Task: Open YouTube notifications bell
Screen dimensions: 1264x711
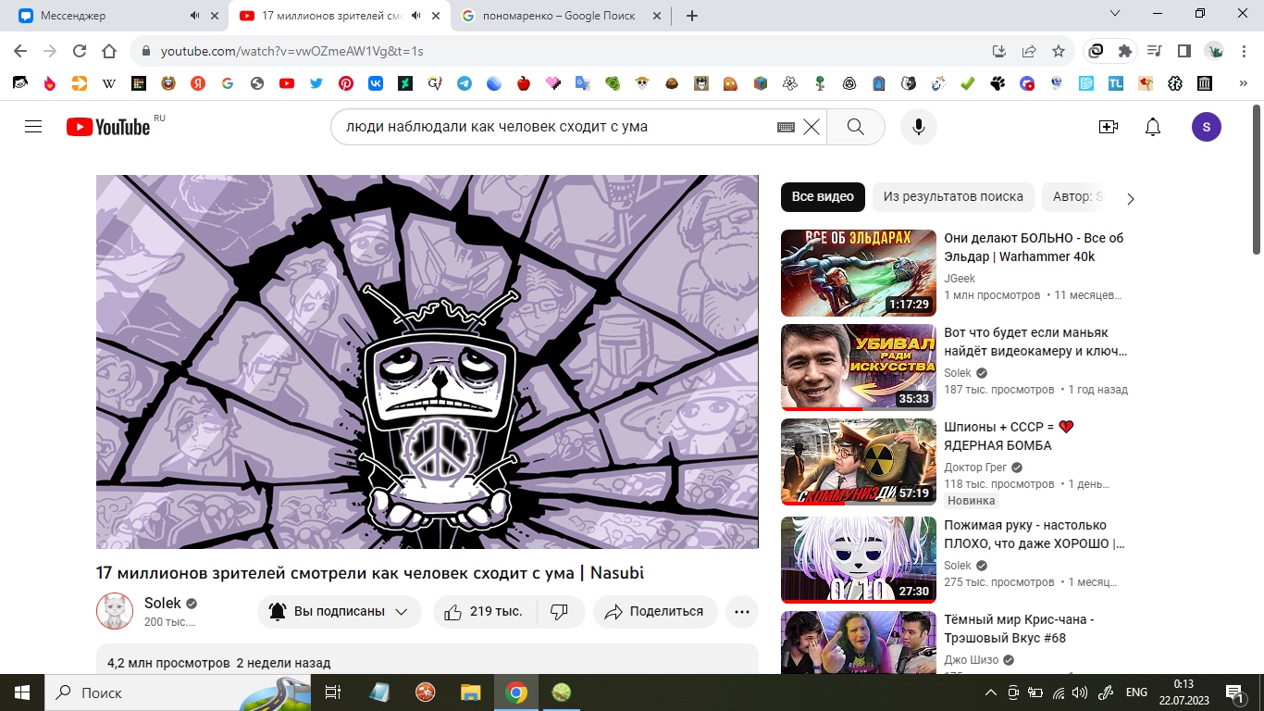Action: point(1153,127)
